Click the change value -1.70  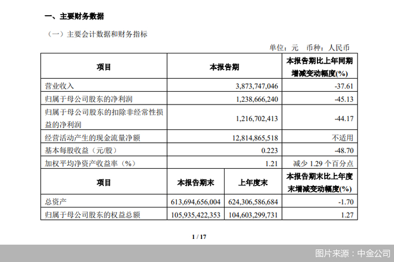click(x=346, y=202)
